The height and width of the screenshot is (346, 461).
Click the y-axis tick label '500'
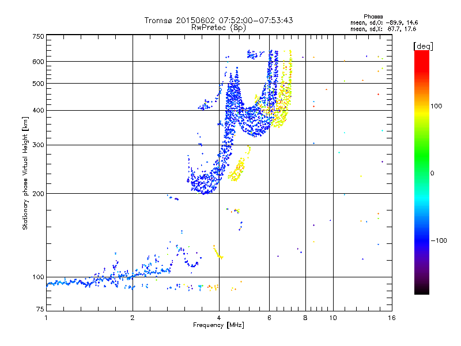(x=38, y=84)
